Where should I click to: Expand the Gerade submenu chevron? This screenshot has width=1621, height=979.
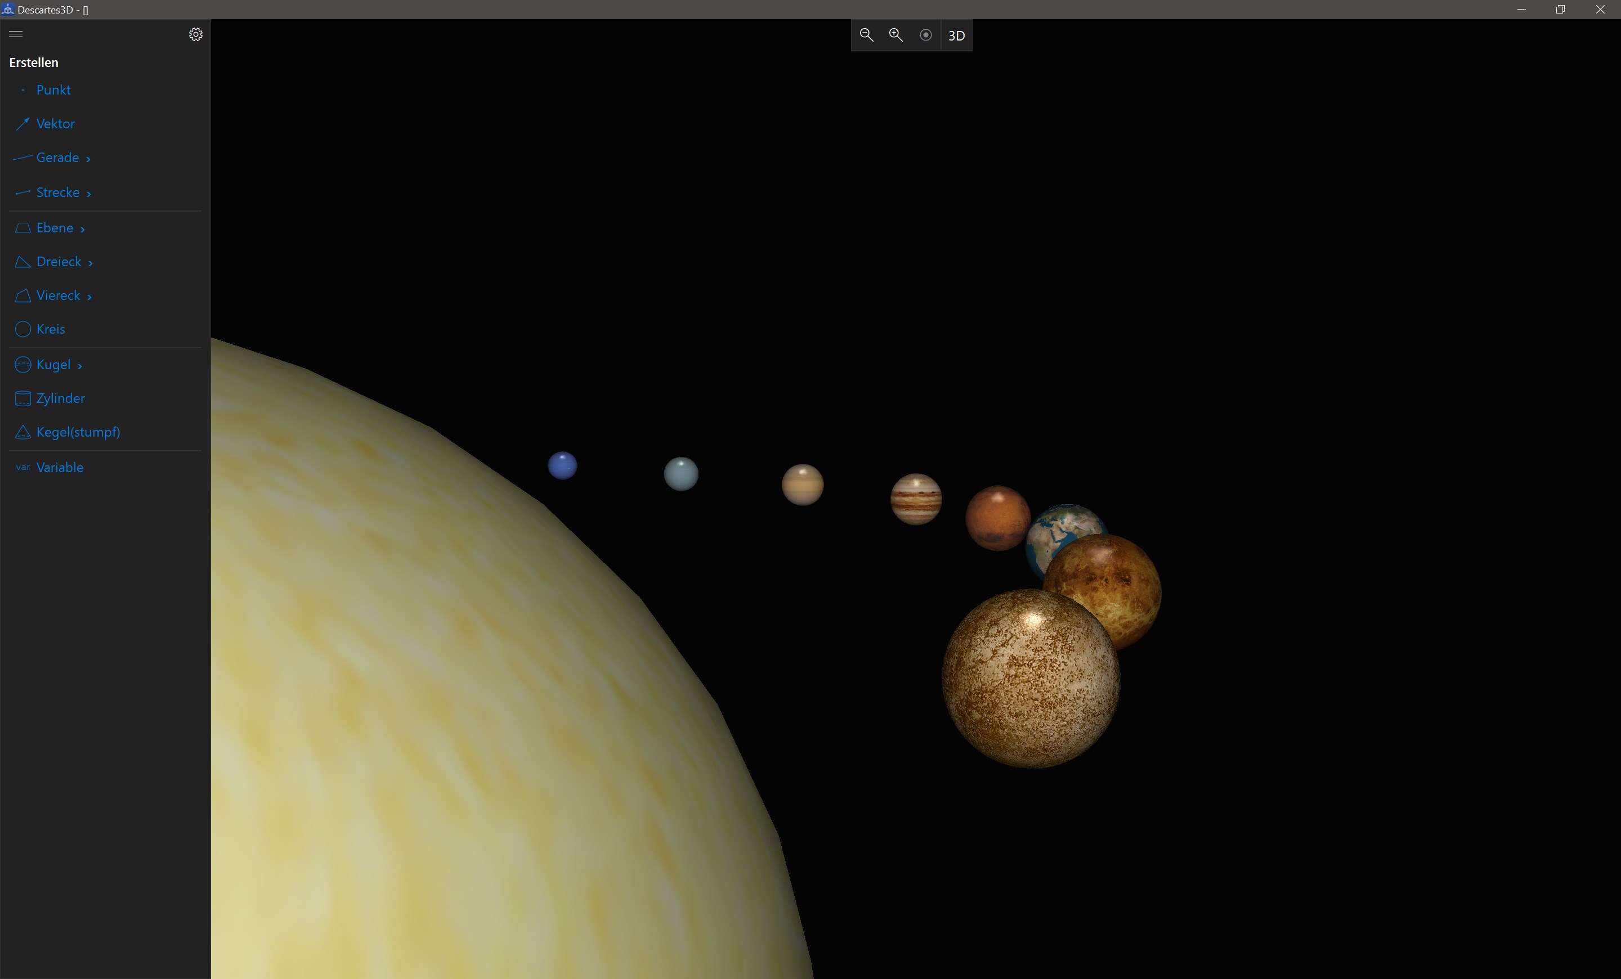88,159
